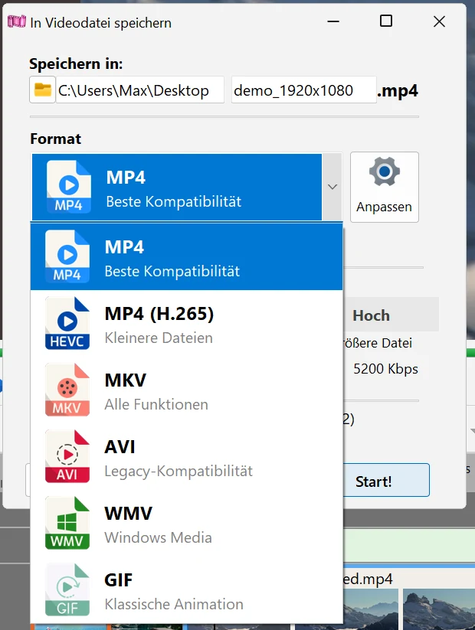Collapse the Format dropdown using the arrow
This screenshot has height=630, width=475.
pyautogui.click(x=332, y=187)
